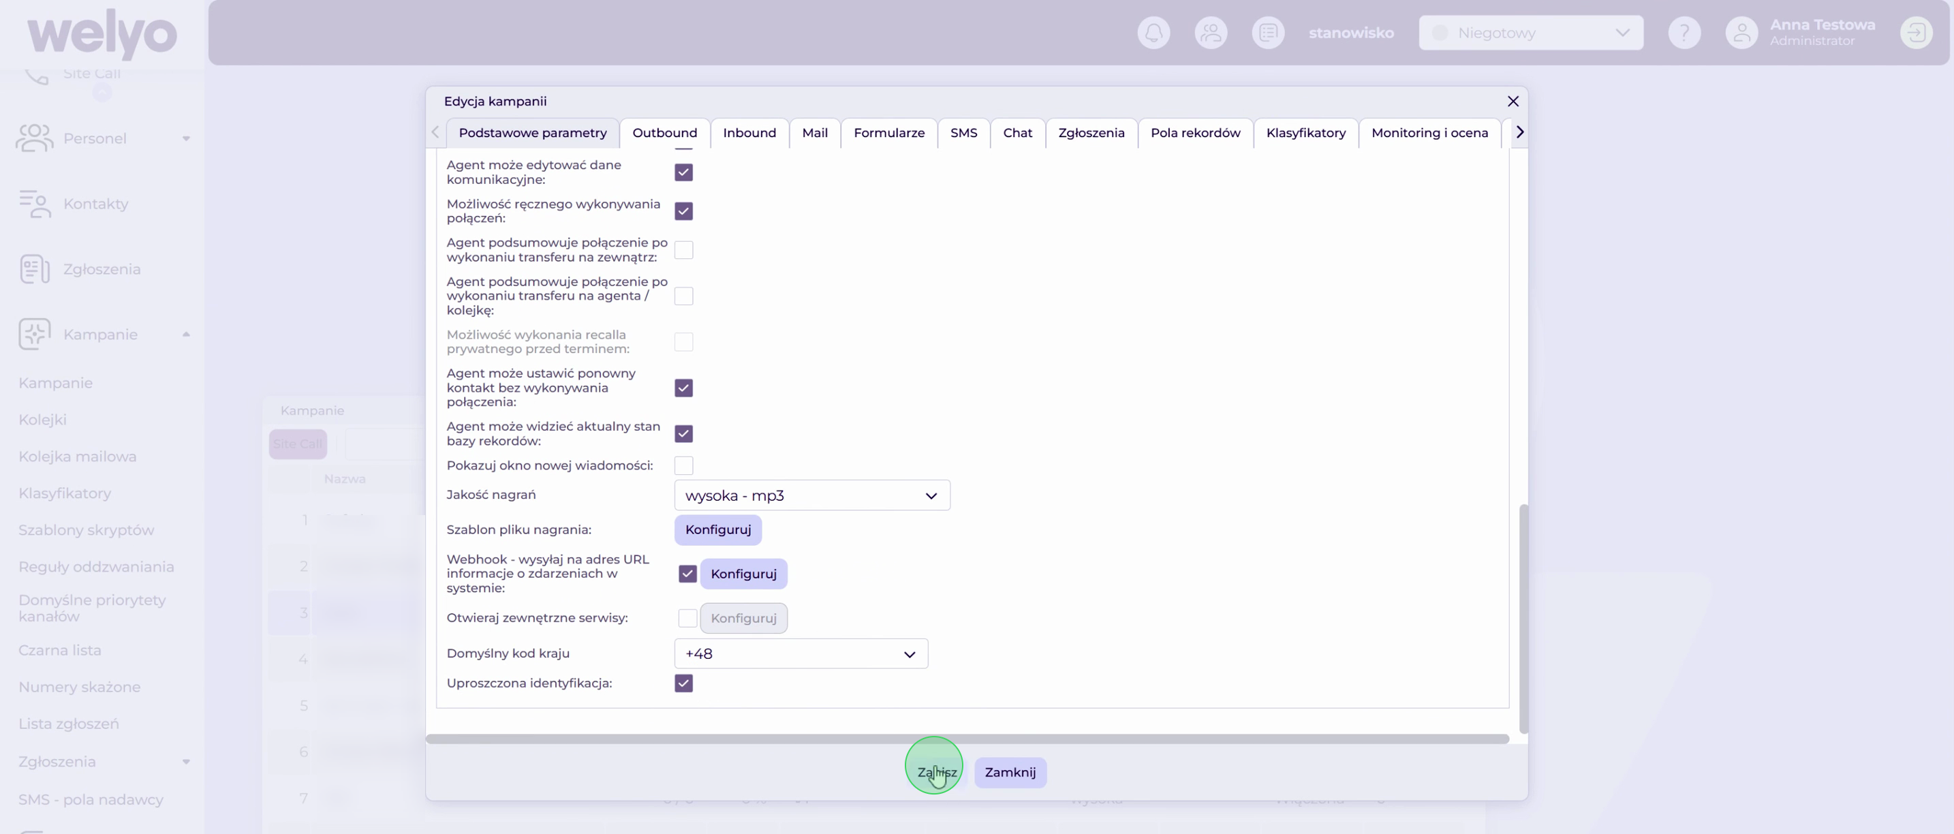The image size is (1954, 834).
Task: Click the Zamknij button
Action: pos(1010,772)
